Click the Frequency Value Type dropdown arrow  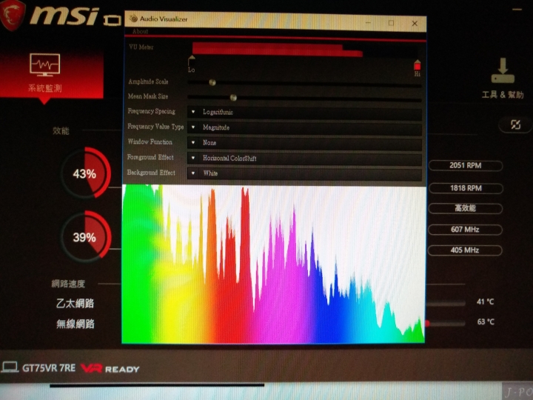point(193,127)
